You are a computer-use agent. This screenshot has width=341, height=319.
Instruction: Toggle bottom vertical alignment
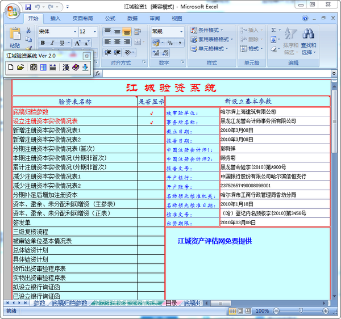coord(127,31)
